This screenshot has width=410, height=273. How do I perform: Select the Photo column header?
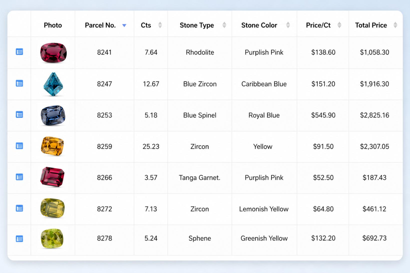pyautogui.click(x=53, y=25)
